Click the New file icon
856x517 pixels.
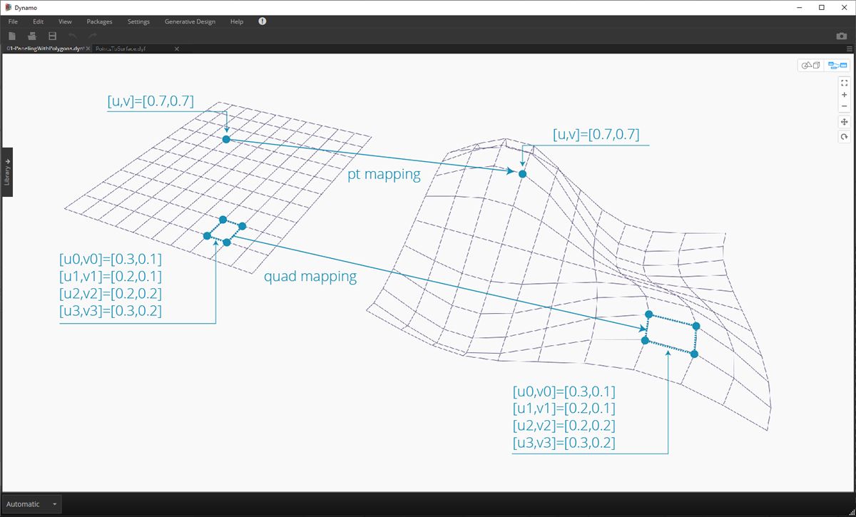[x=13, y=36]
